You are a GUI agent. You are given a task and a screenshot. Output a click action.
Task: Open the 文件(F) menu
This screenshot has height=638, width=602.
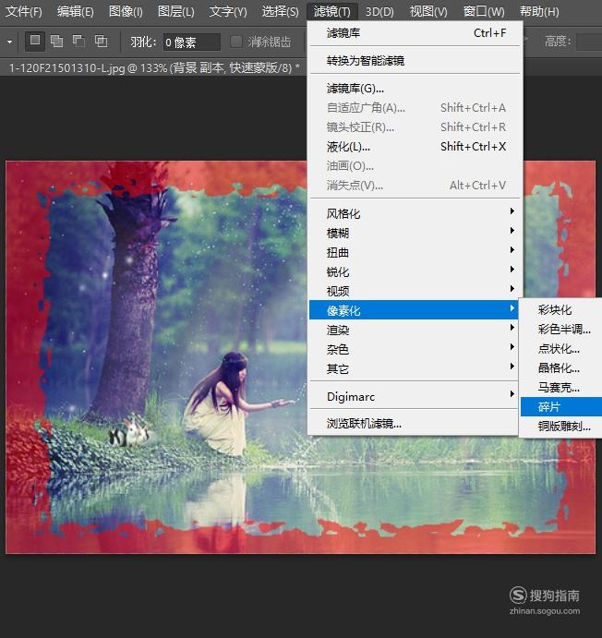24,11
